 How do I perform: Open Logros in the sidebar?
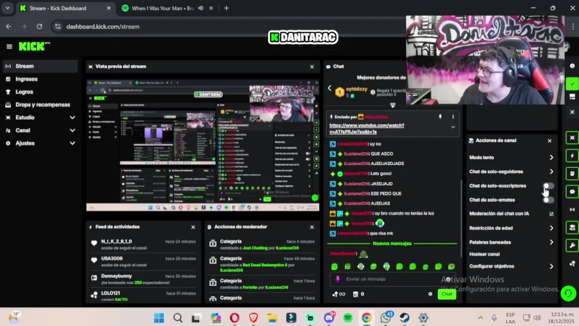tap(39, 91)
